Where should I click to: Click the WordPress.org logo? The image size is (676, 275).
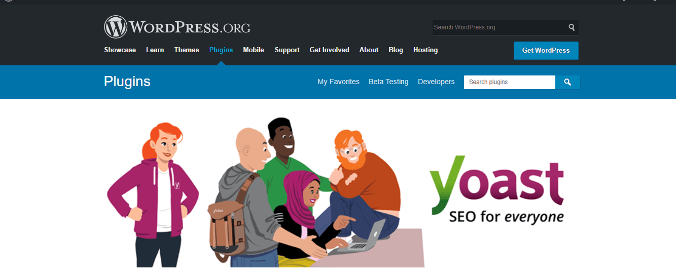coord(177,27)
